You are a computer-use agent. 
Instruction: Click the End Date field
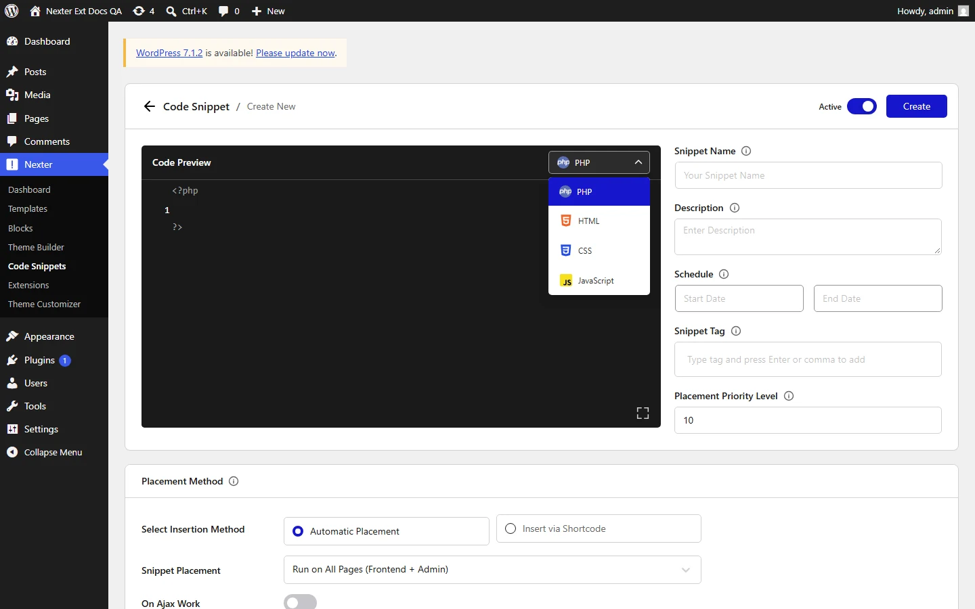tap(878, 298)
